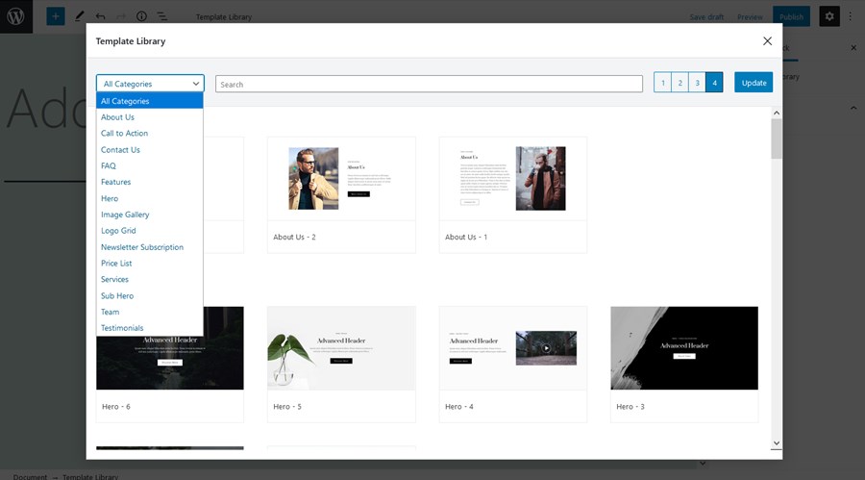Click the blue add block plus icon
This screenshot has height=480, width=865.
55,16
